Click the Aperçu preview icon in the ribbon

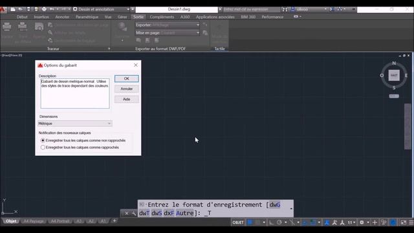39,27
